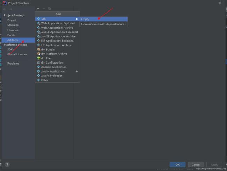Select Artifacts in the sidebar
The height and width of the screenshot is (171, 227).
coord(18,40)
